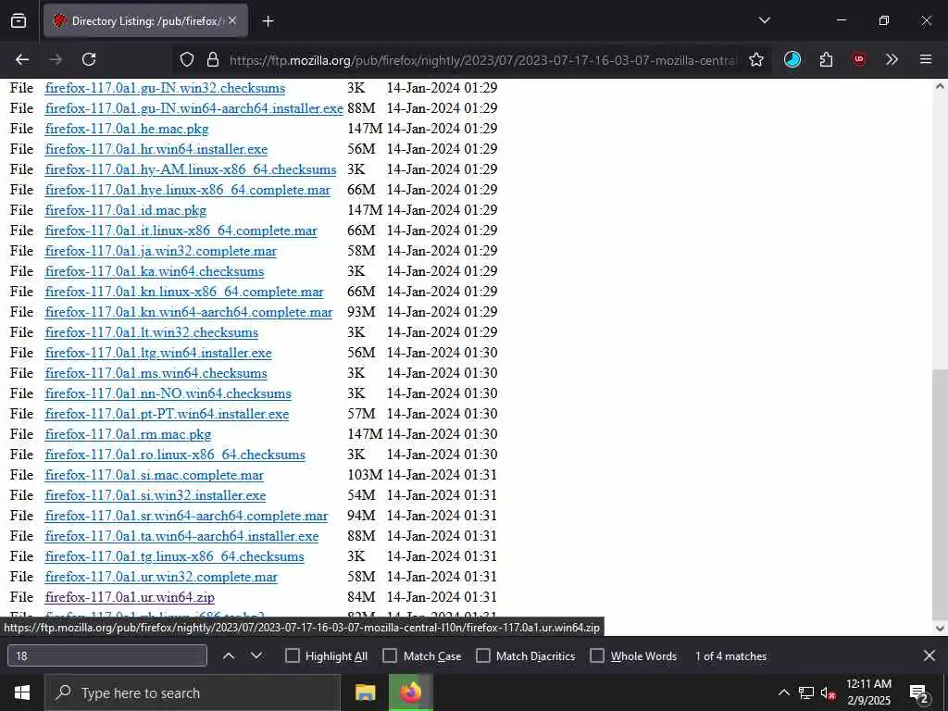Open firefox-117.0a1.it.linux-x86_64.complete.mar link
Image resolution: width=948 pixels, height=711 pixels.
tap(181, 231)
